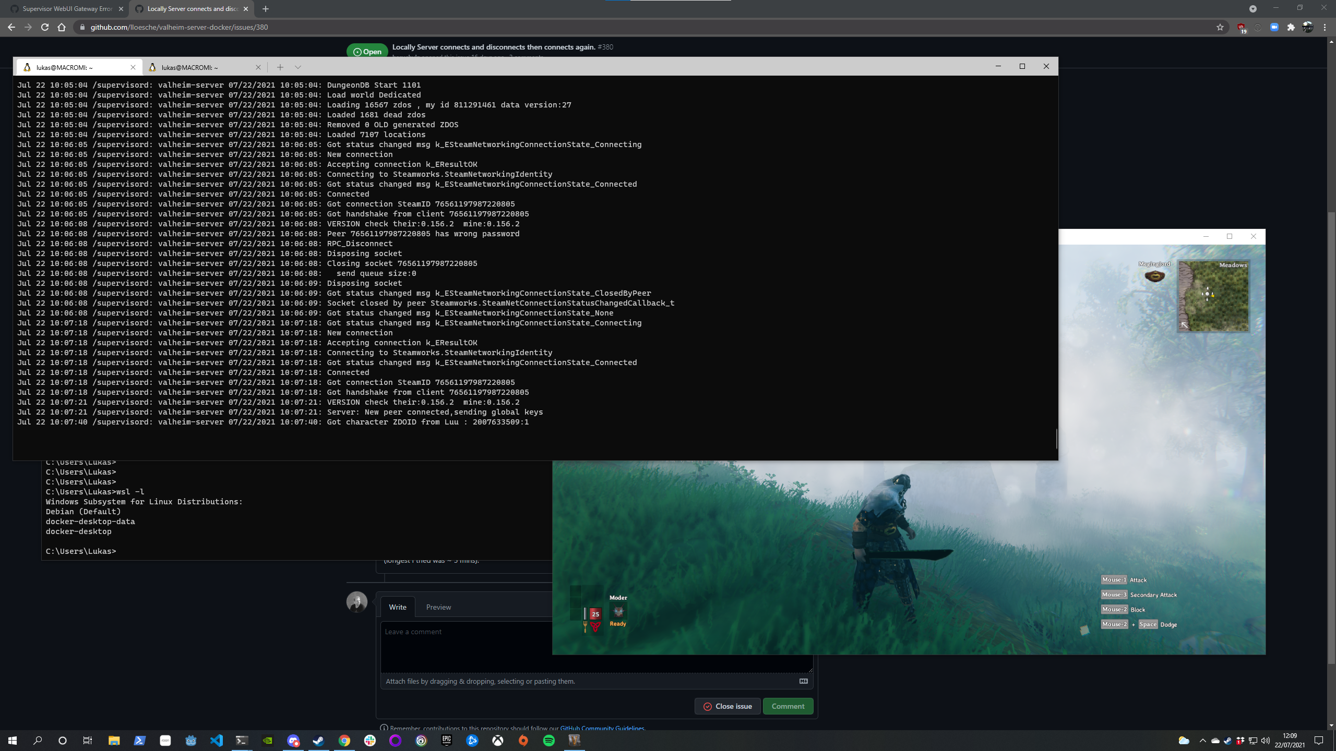Click the markdown icon in the comment box

click(803, 681)
